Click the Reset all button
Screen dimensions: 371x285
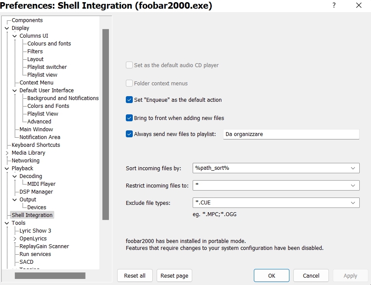click(x=135, y=275)
